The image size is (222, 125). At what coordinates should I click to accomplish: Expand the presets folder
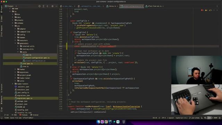12,20
